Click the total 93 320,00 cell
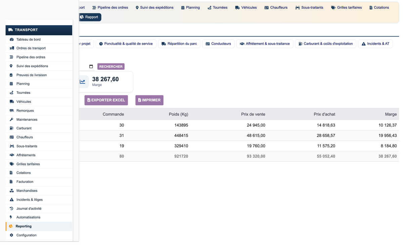Screen dimensions: 403x252 pos(256,156)
